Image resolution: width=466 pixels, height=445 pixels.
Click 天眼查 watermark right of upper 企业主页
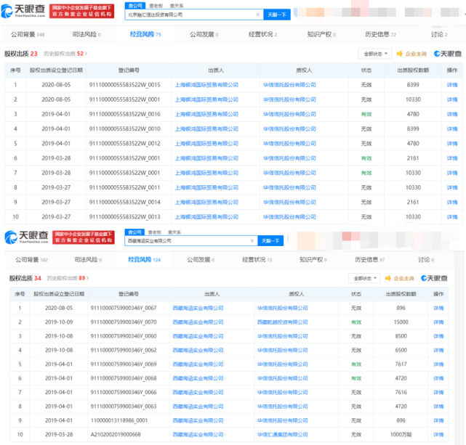pos(448,54)
